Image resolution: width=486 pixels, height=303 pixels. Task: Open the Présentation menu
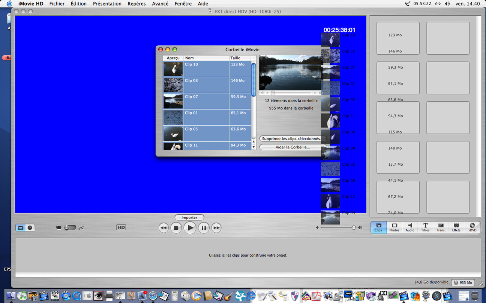(107, 4)
